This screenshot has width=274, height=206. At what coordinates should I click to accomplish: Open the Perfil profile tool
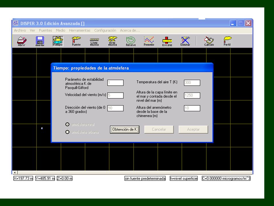point(227,41)
